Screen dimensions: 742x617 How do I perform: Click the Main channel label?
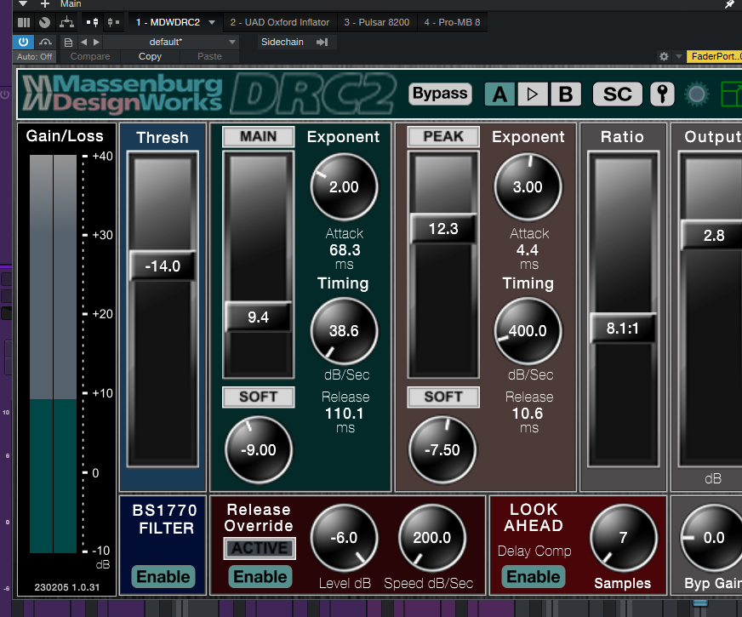(71, 3)
